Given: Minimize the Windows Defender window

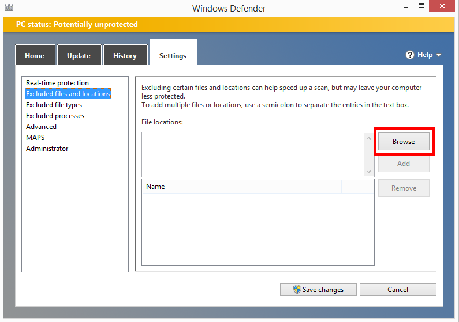Looking at the screenshot, I should tap(406, 7).
